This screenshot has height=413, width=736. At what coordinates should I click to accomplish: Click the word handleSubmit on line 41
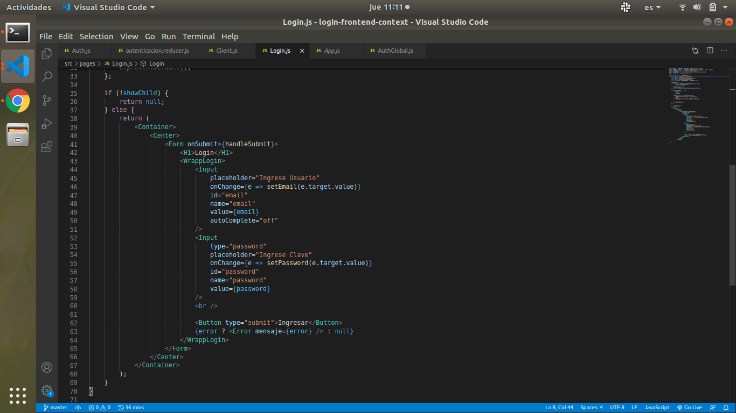(248, 144)
